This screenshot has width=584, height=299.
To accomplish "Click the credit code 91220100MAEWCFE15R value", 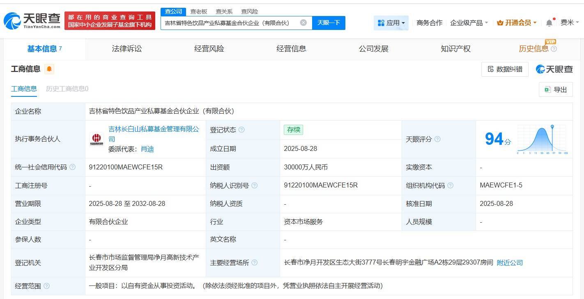I will pos(126,167).
